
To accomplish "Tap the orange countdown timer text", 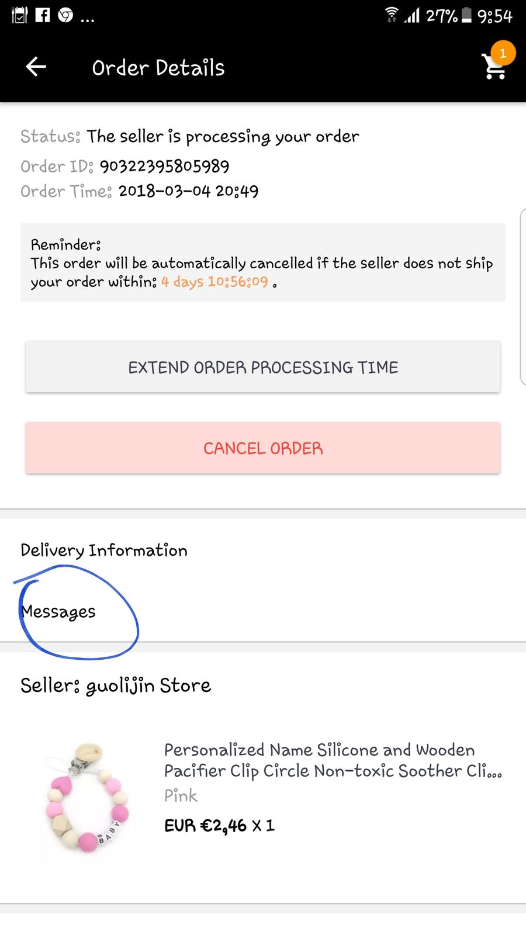I will coord(214,282).
